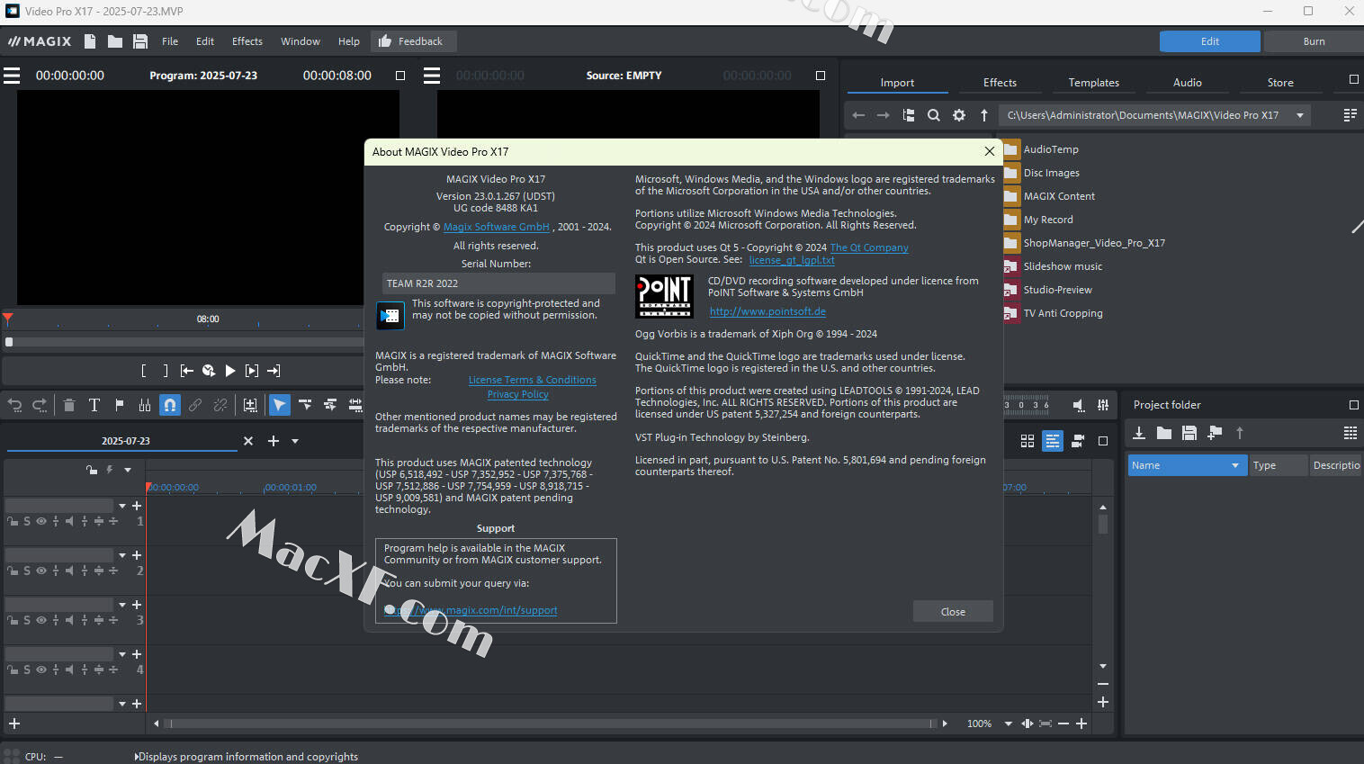Toggle eye visibility on track 4
Viewport: 1364px width, 764px height.
click(41, 670)
